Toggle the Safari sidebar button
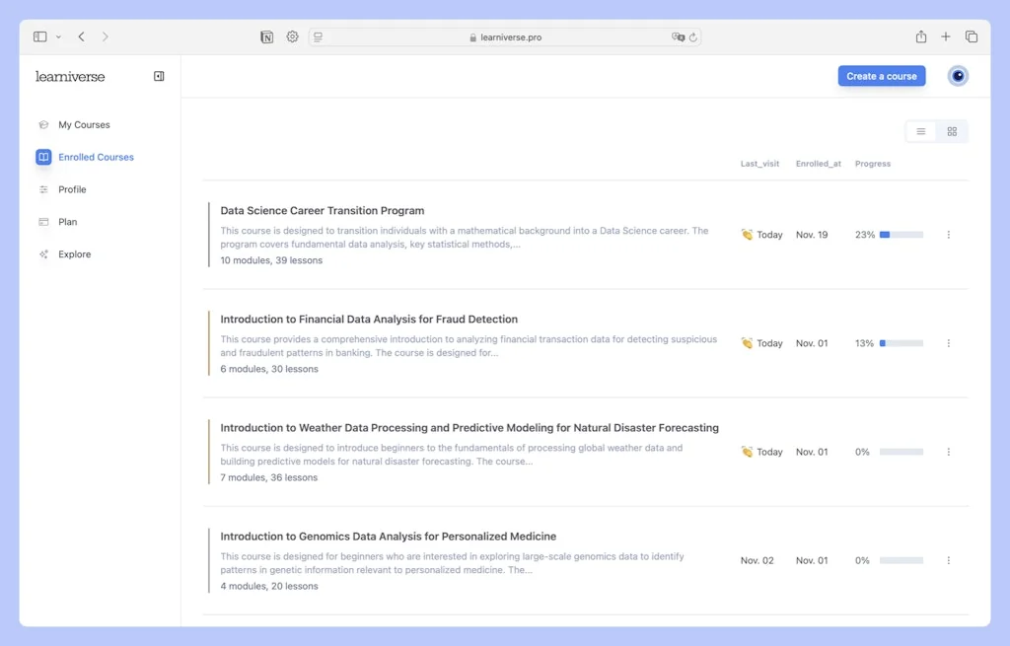The width and height of the screenshot is (1010, 646). 39,36
